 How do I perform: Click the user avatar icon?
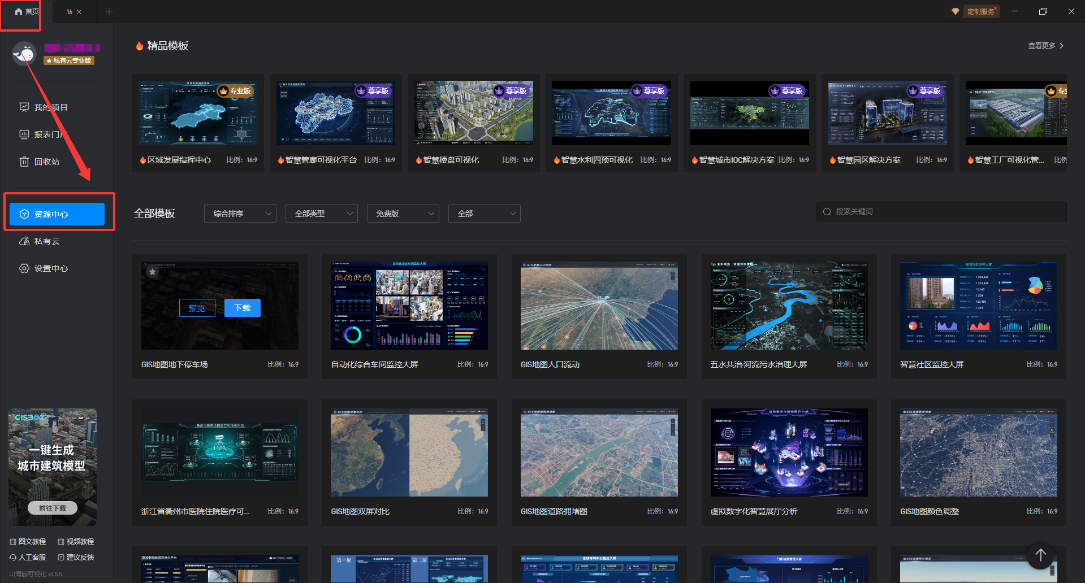click(24, 54)
